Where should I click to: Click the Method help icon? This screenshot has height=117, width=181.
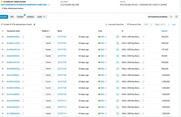(49, 31)
